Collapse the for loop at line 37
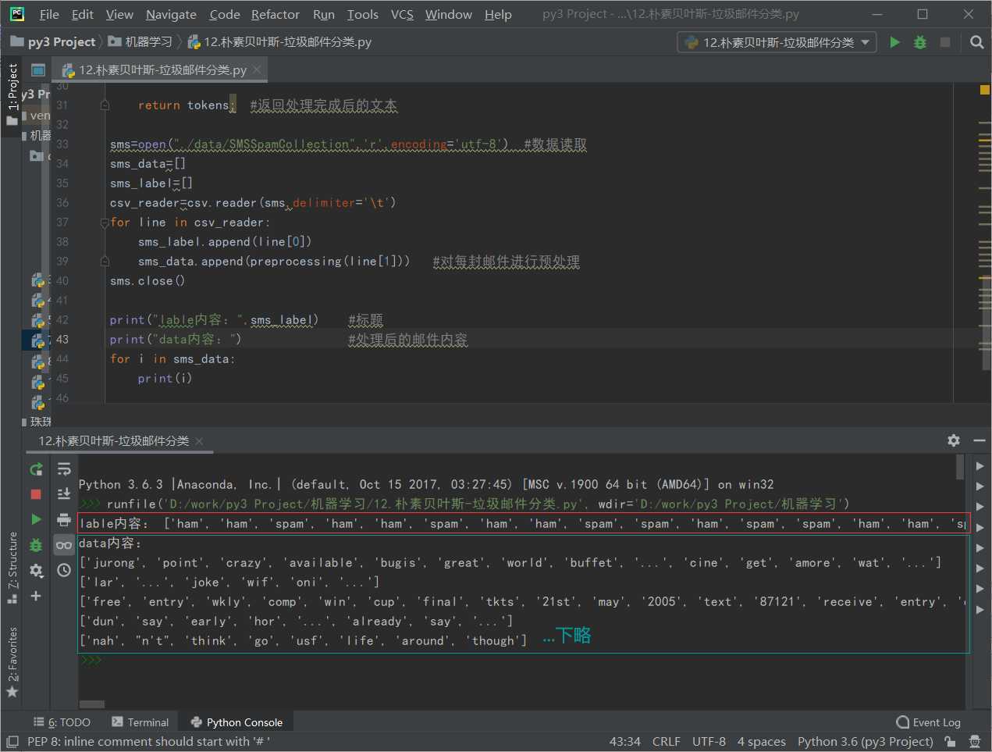 105,223
